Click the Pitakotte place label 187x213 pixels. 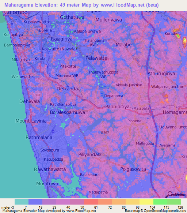[x=68, y=66]
